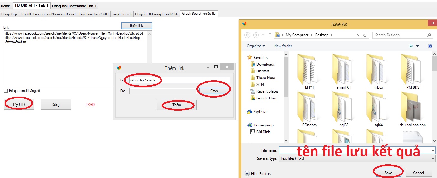Viewport: 437px width, 178px height.
Task: Toggle the Bỏ qua email bằng số checkbox
Action: [5, 91]
